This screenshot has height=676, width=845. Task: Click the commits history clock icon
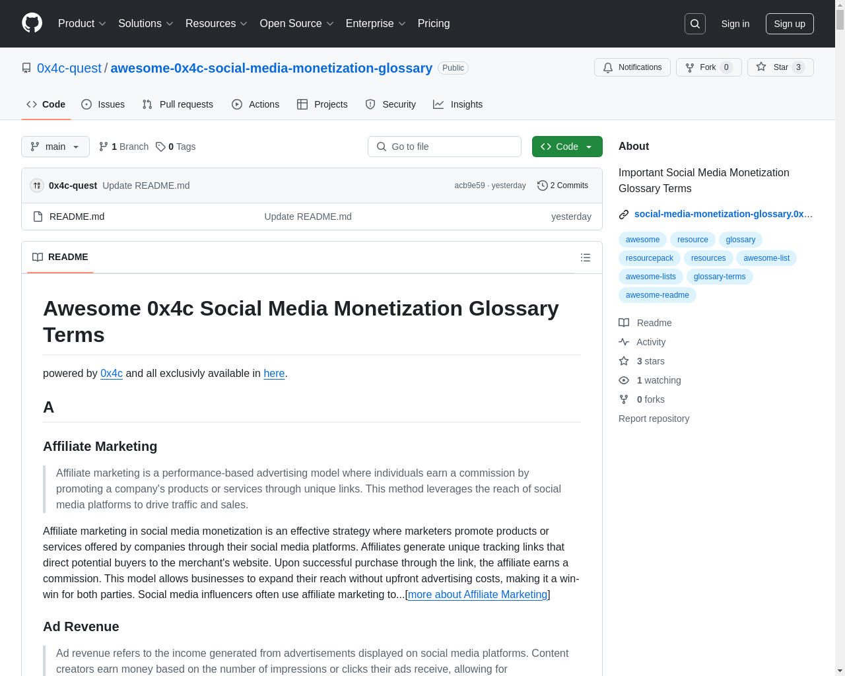click(x=543, y=186)
